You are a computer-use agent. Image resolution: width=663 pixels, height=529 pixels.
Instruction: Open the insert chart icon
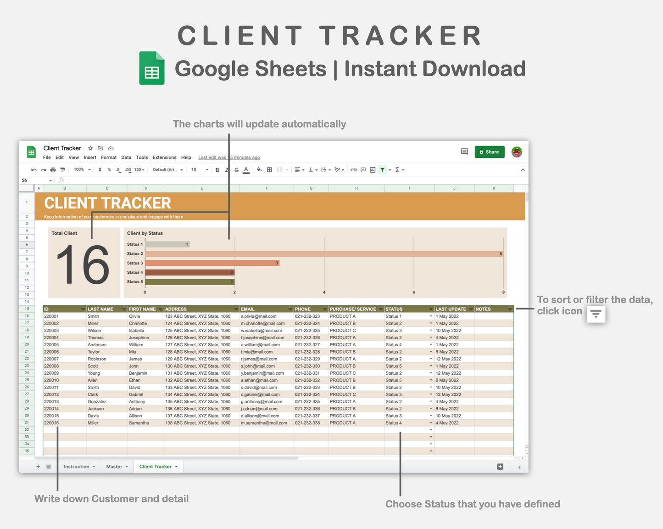(x=372, y=169)
